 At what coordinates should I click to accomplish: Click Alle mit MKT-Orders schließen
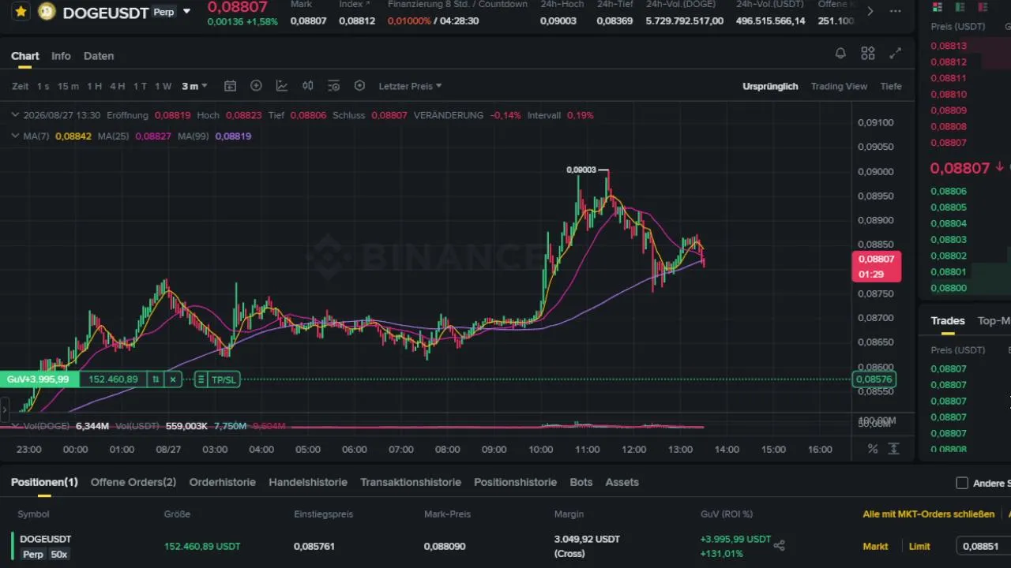pos(929,514)
